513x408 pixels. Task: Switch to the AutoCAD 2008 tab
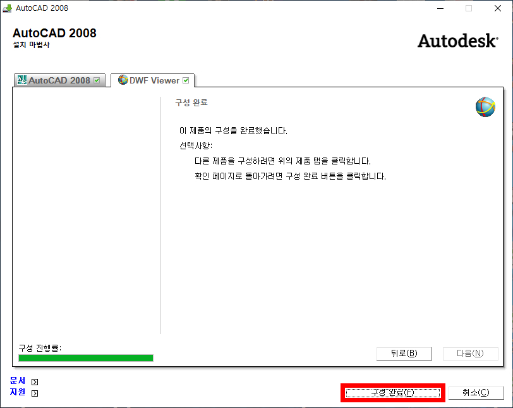[59, 80]
